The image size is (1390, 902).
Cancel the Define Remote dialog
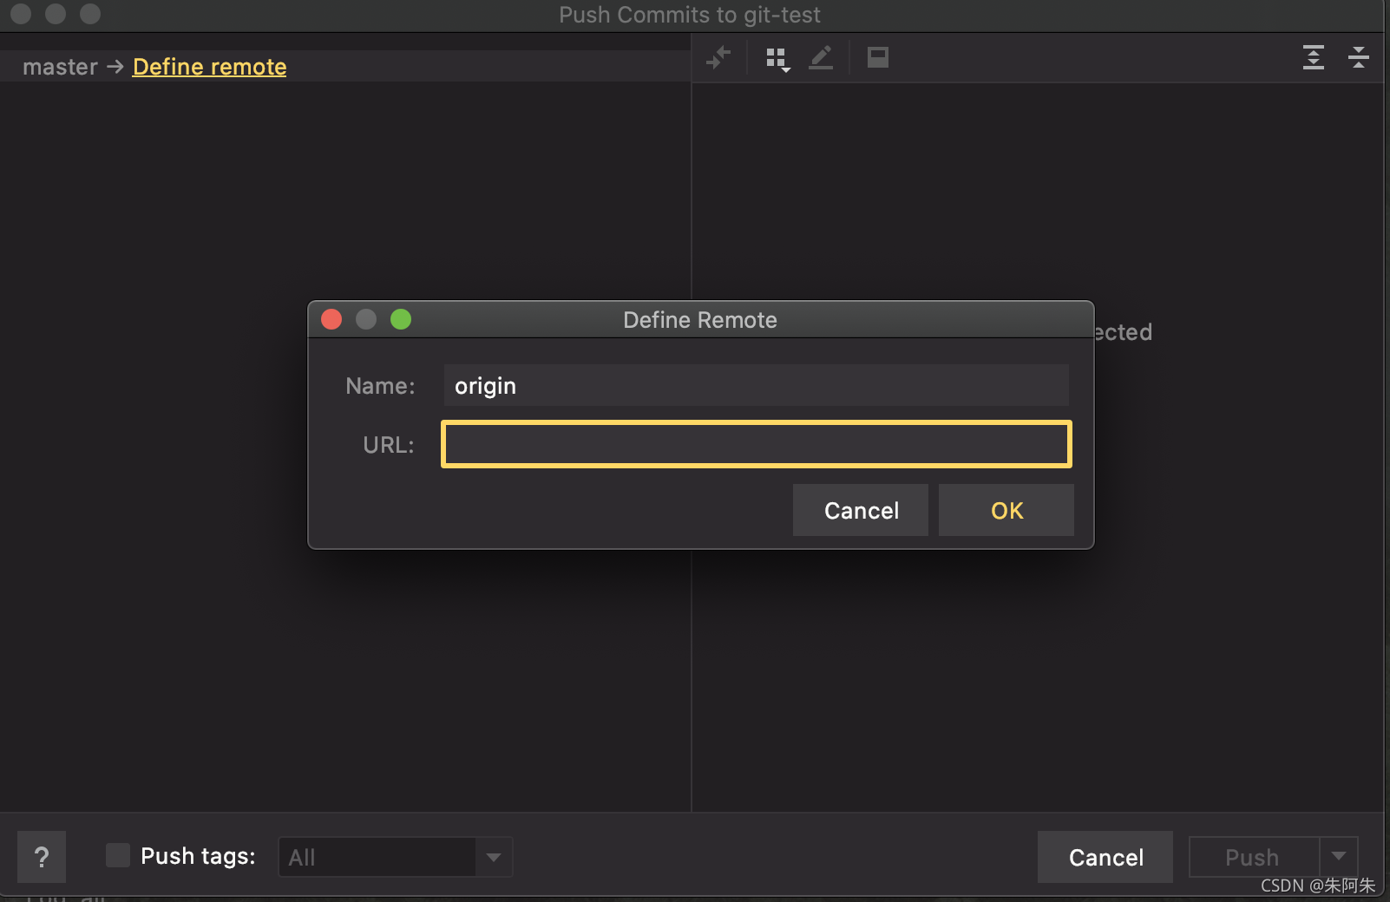coord(861,510)
